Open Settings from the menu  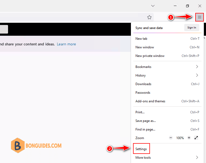167,149
